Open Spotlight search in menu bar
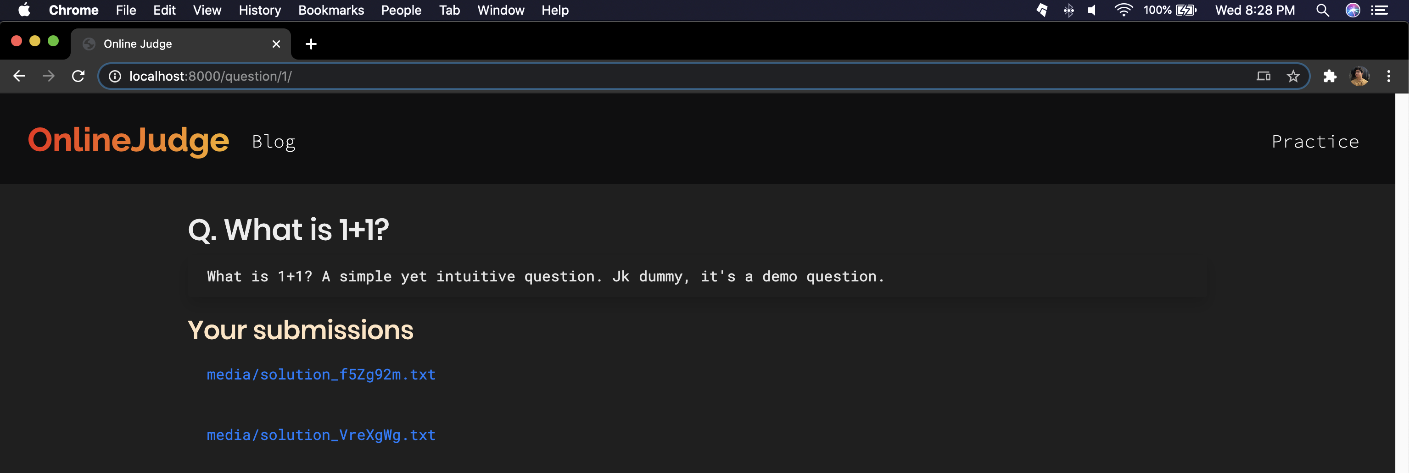The height and width of the screenshot is (473, 1409). click(x=1322, y=11)
